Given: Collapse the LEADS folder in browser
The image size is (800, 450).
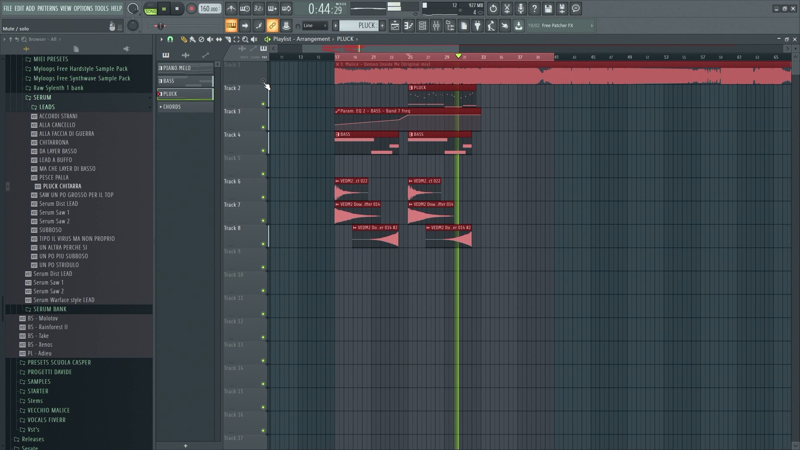Looking at the screenshot, I should 47,107.
